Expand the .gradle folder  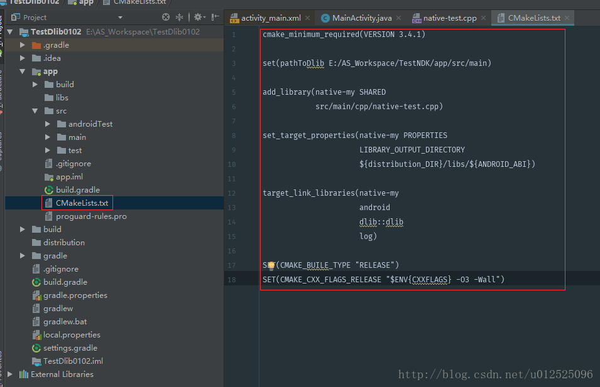point(23,45)
